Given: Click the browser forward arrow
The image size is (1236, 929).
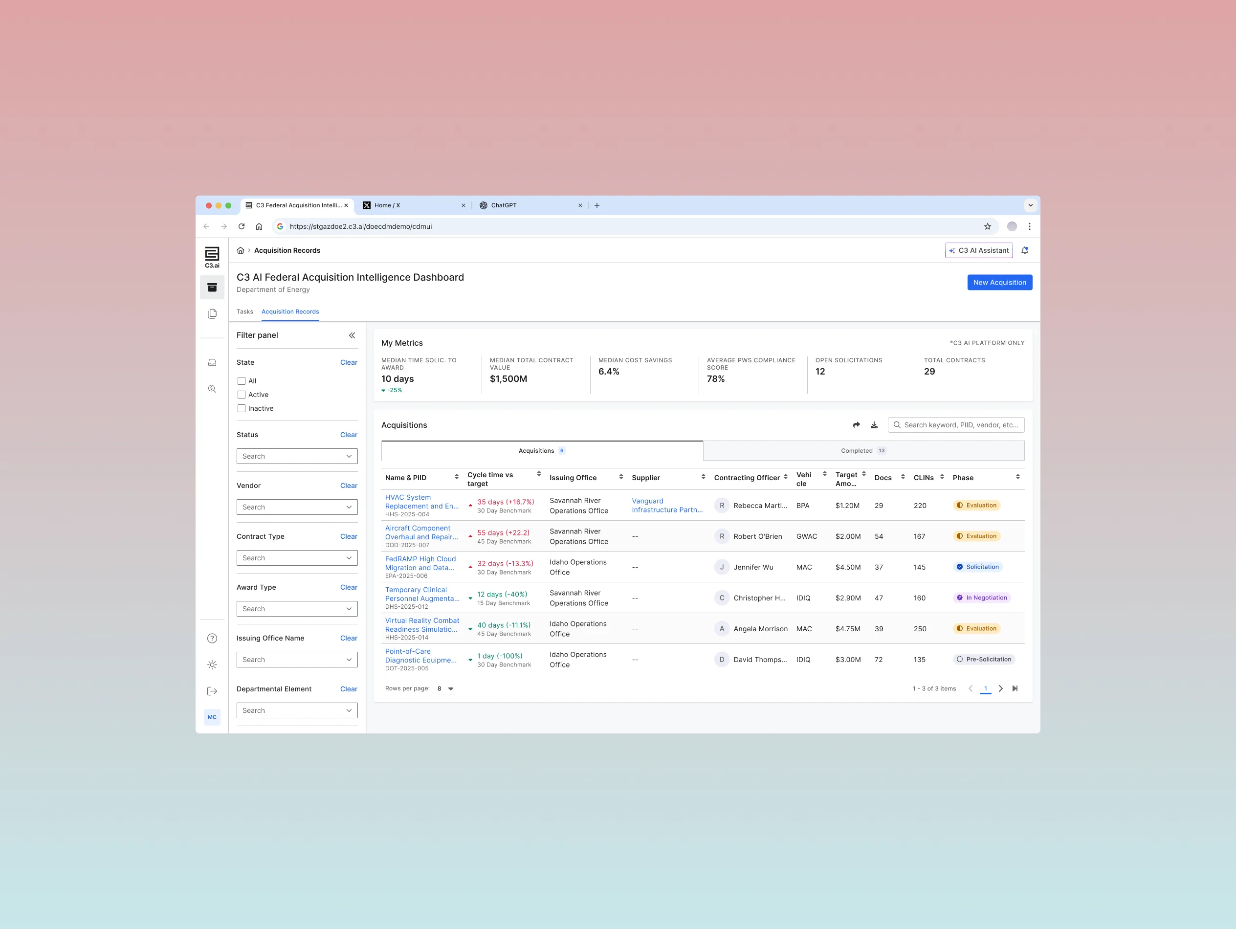Looking at the screenshot, I should pyautogui.click(x=224, y=226).
